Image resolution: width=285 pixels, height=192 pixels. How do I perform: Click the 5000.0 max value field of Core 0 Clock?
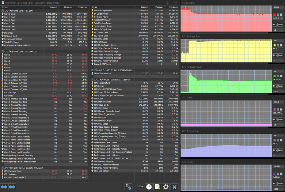[x=278, y=7]
